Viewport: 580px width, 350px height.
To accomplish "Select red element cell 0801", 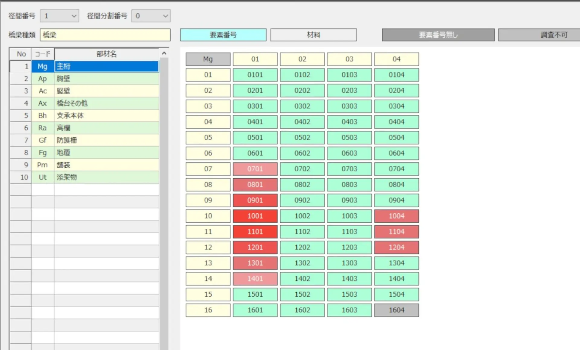I will pyautogui.click(x=255, y=185).
